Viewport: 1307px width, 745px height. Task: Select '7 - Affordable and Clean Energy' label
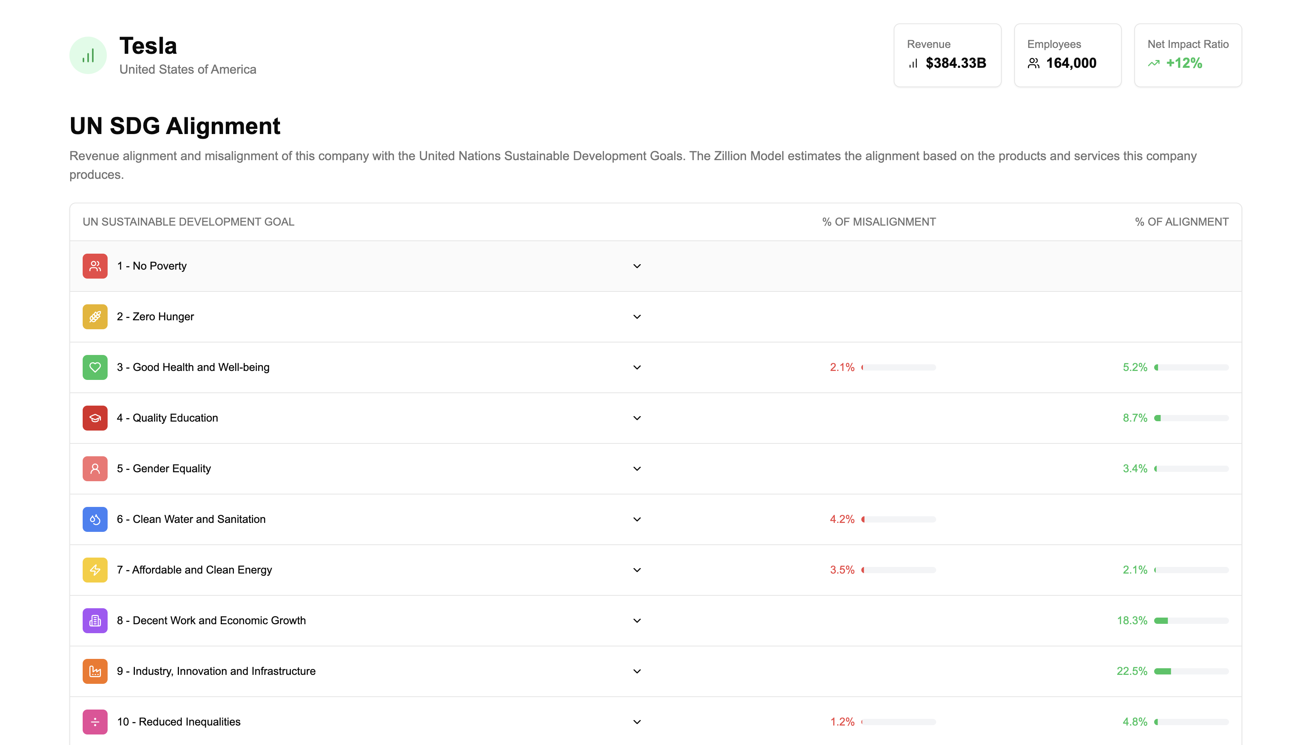[x=195, y=570]
